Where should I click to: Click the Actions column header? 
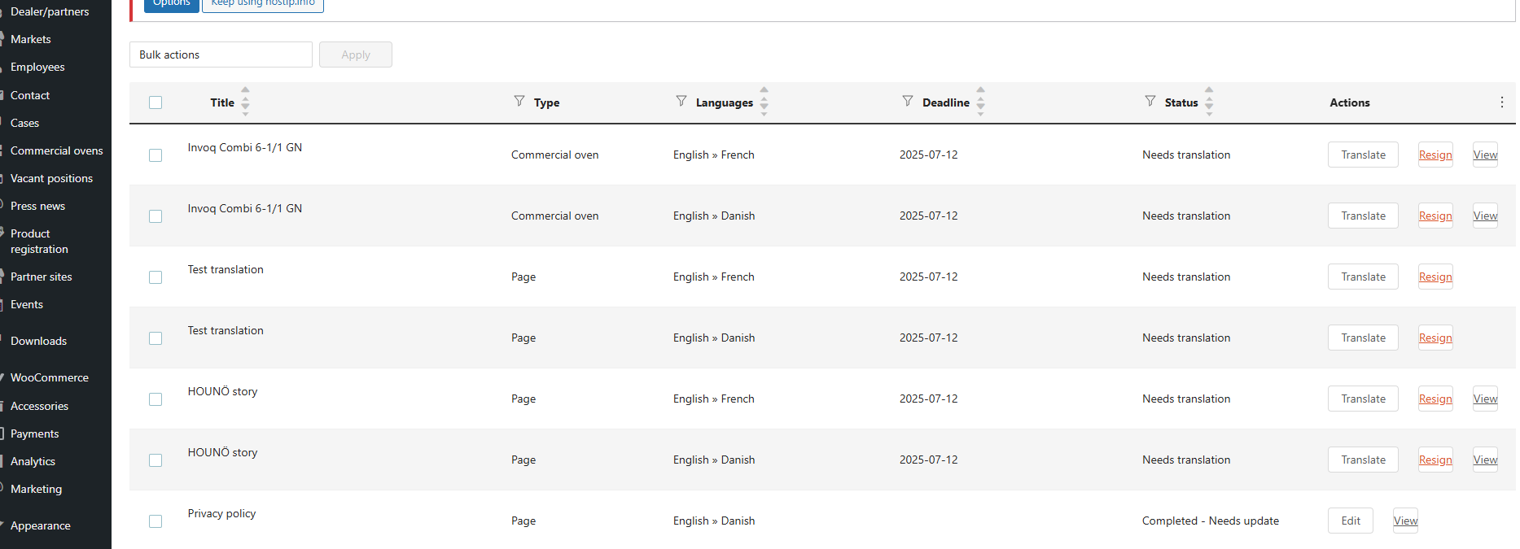[x=1349, y=102]
